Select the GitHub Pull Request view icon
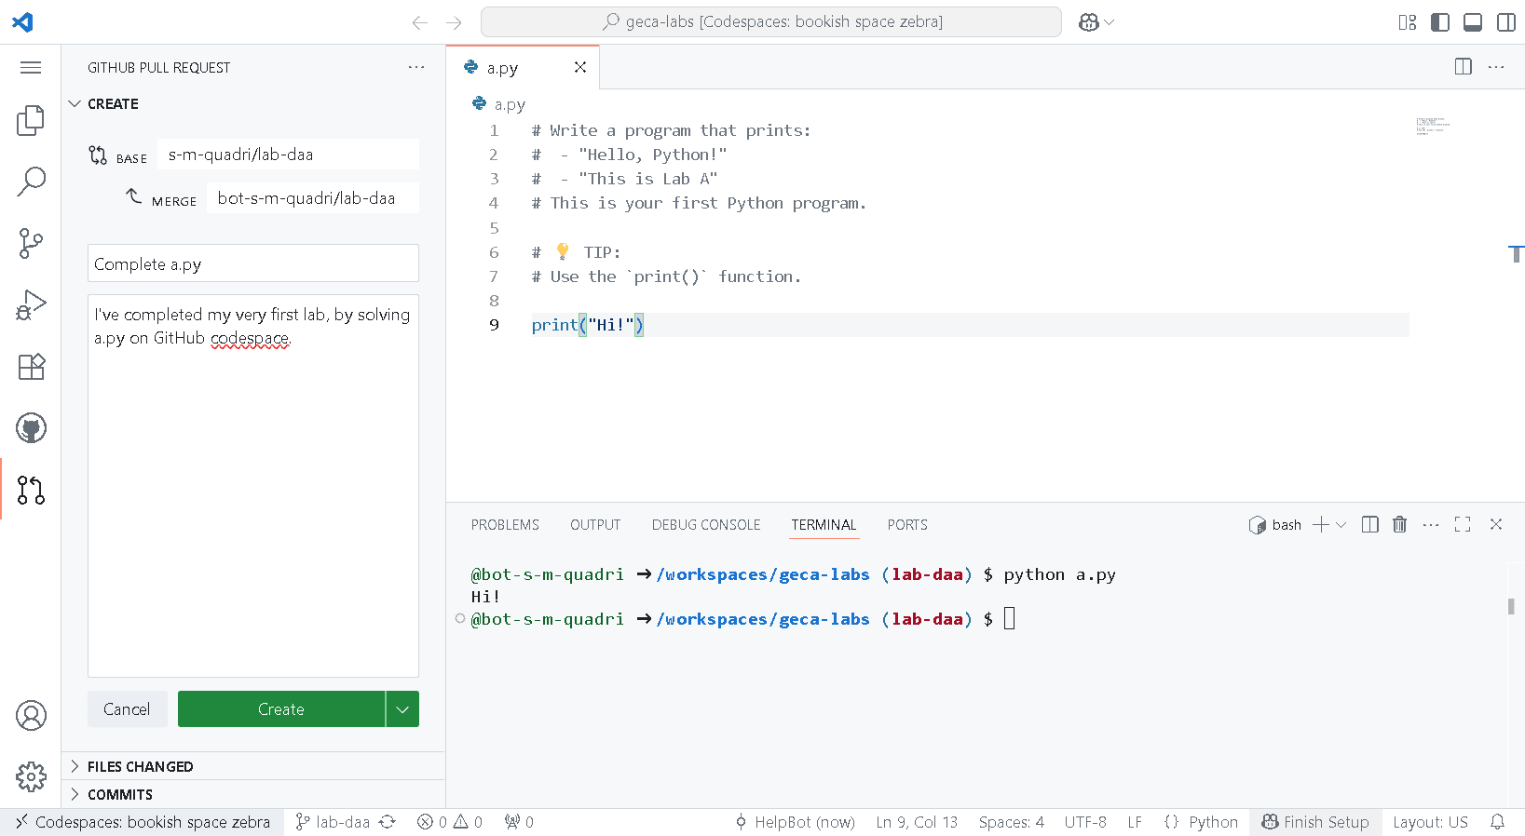This screenshot has width=1525, height=836. 31,490
